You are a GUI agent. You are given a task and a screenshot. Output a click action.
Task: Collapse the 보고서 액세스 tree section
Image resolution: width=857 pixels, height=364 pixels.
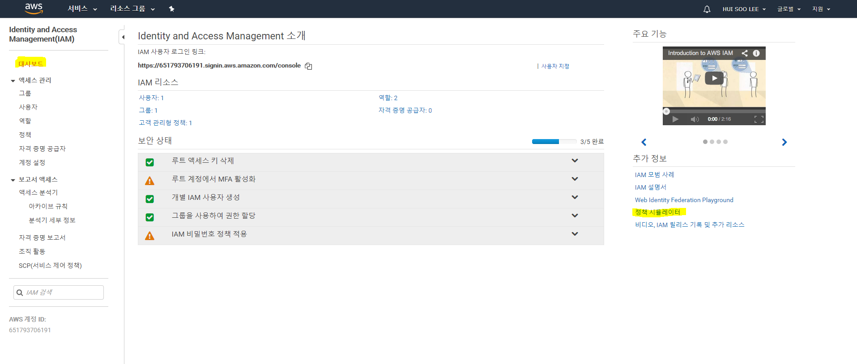tap(13, 180)
